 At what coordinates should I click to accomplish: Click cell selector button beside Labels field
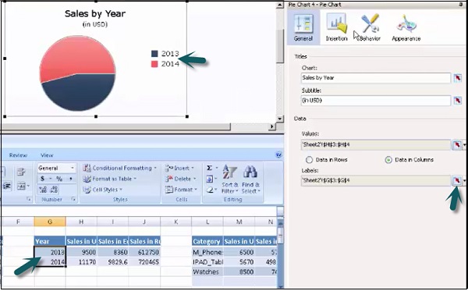tap(457, 180)
